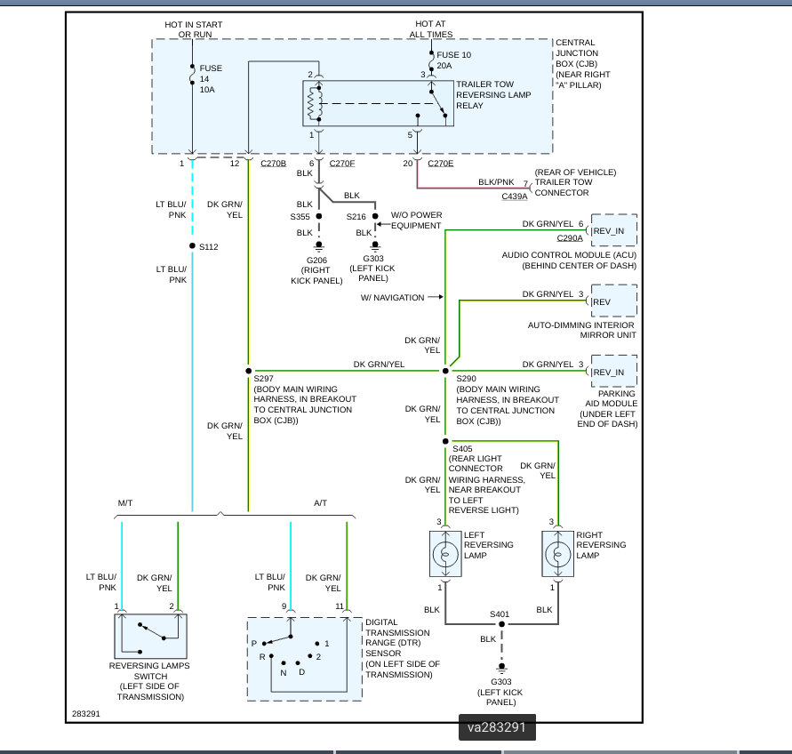Click Auto-Dimming Interior Mirror Unit label
The width and height of the screenshot is (792, 754).
(582, 330)
